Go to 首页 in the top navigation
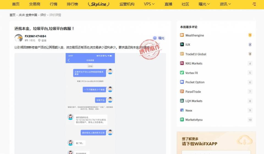The height and width of the screenshot is (154, 264). (x=16, y=4)
